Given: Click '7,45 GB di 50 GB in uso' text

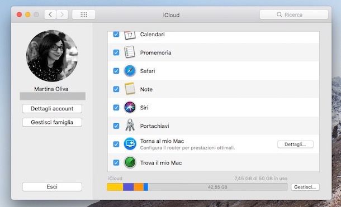Looking at the screenshot, I should 261,179.
